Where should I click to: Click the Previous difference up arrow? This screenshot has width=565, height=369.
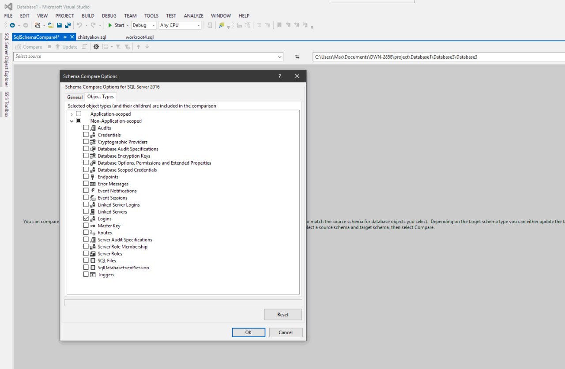pos(139,47)
